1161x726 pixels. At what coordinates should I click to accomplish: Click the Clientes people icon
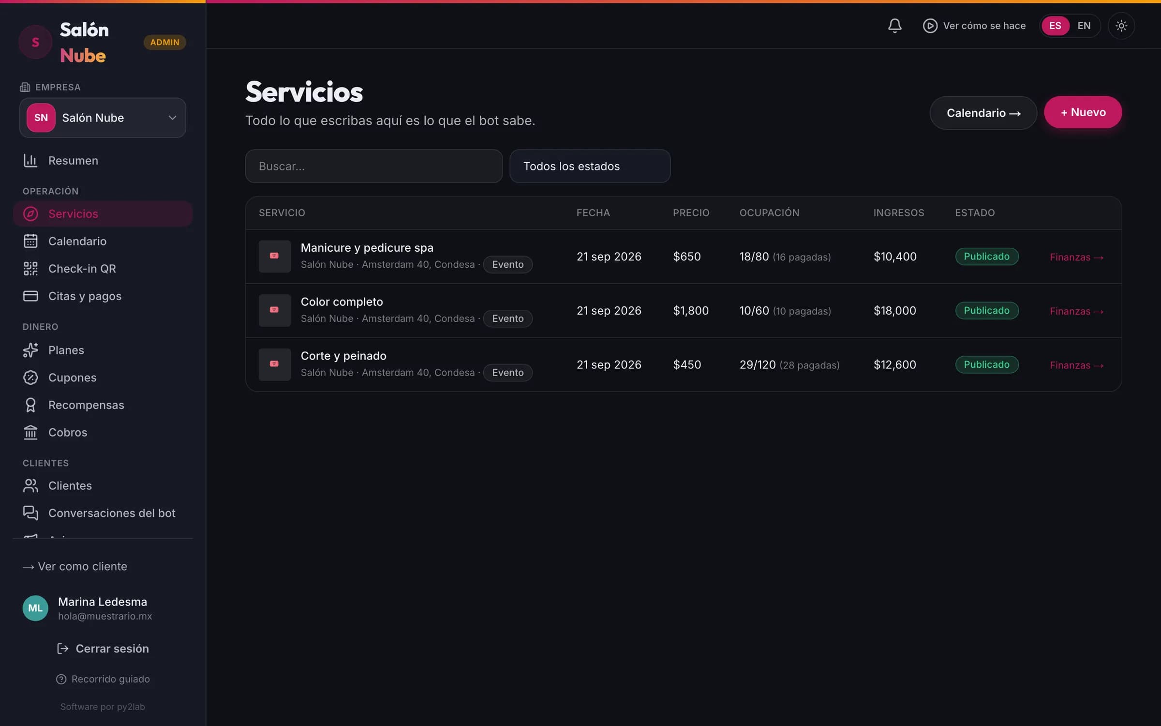coord(30,485)
